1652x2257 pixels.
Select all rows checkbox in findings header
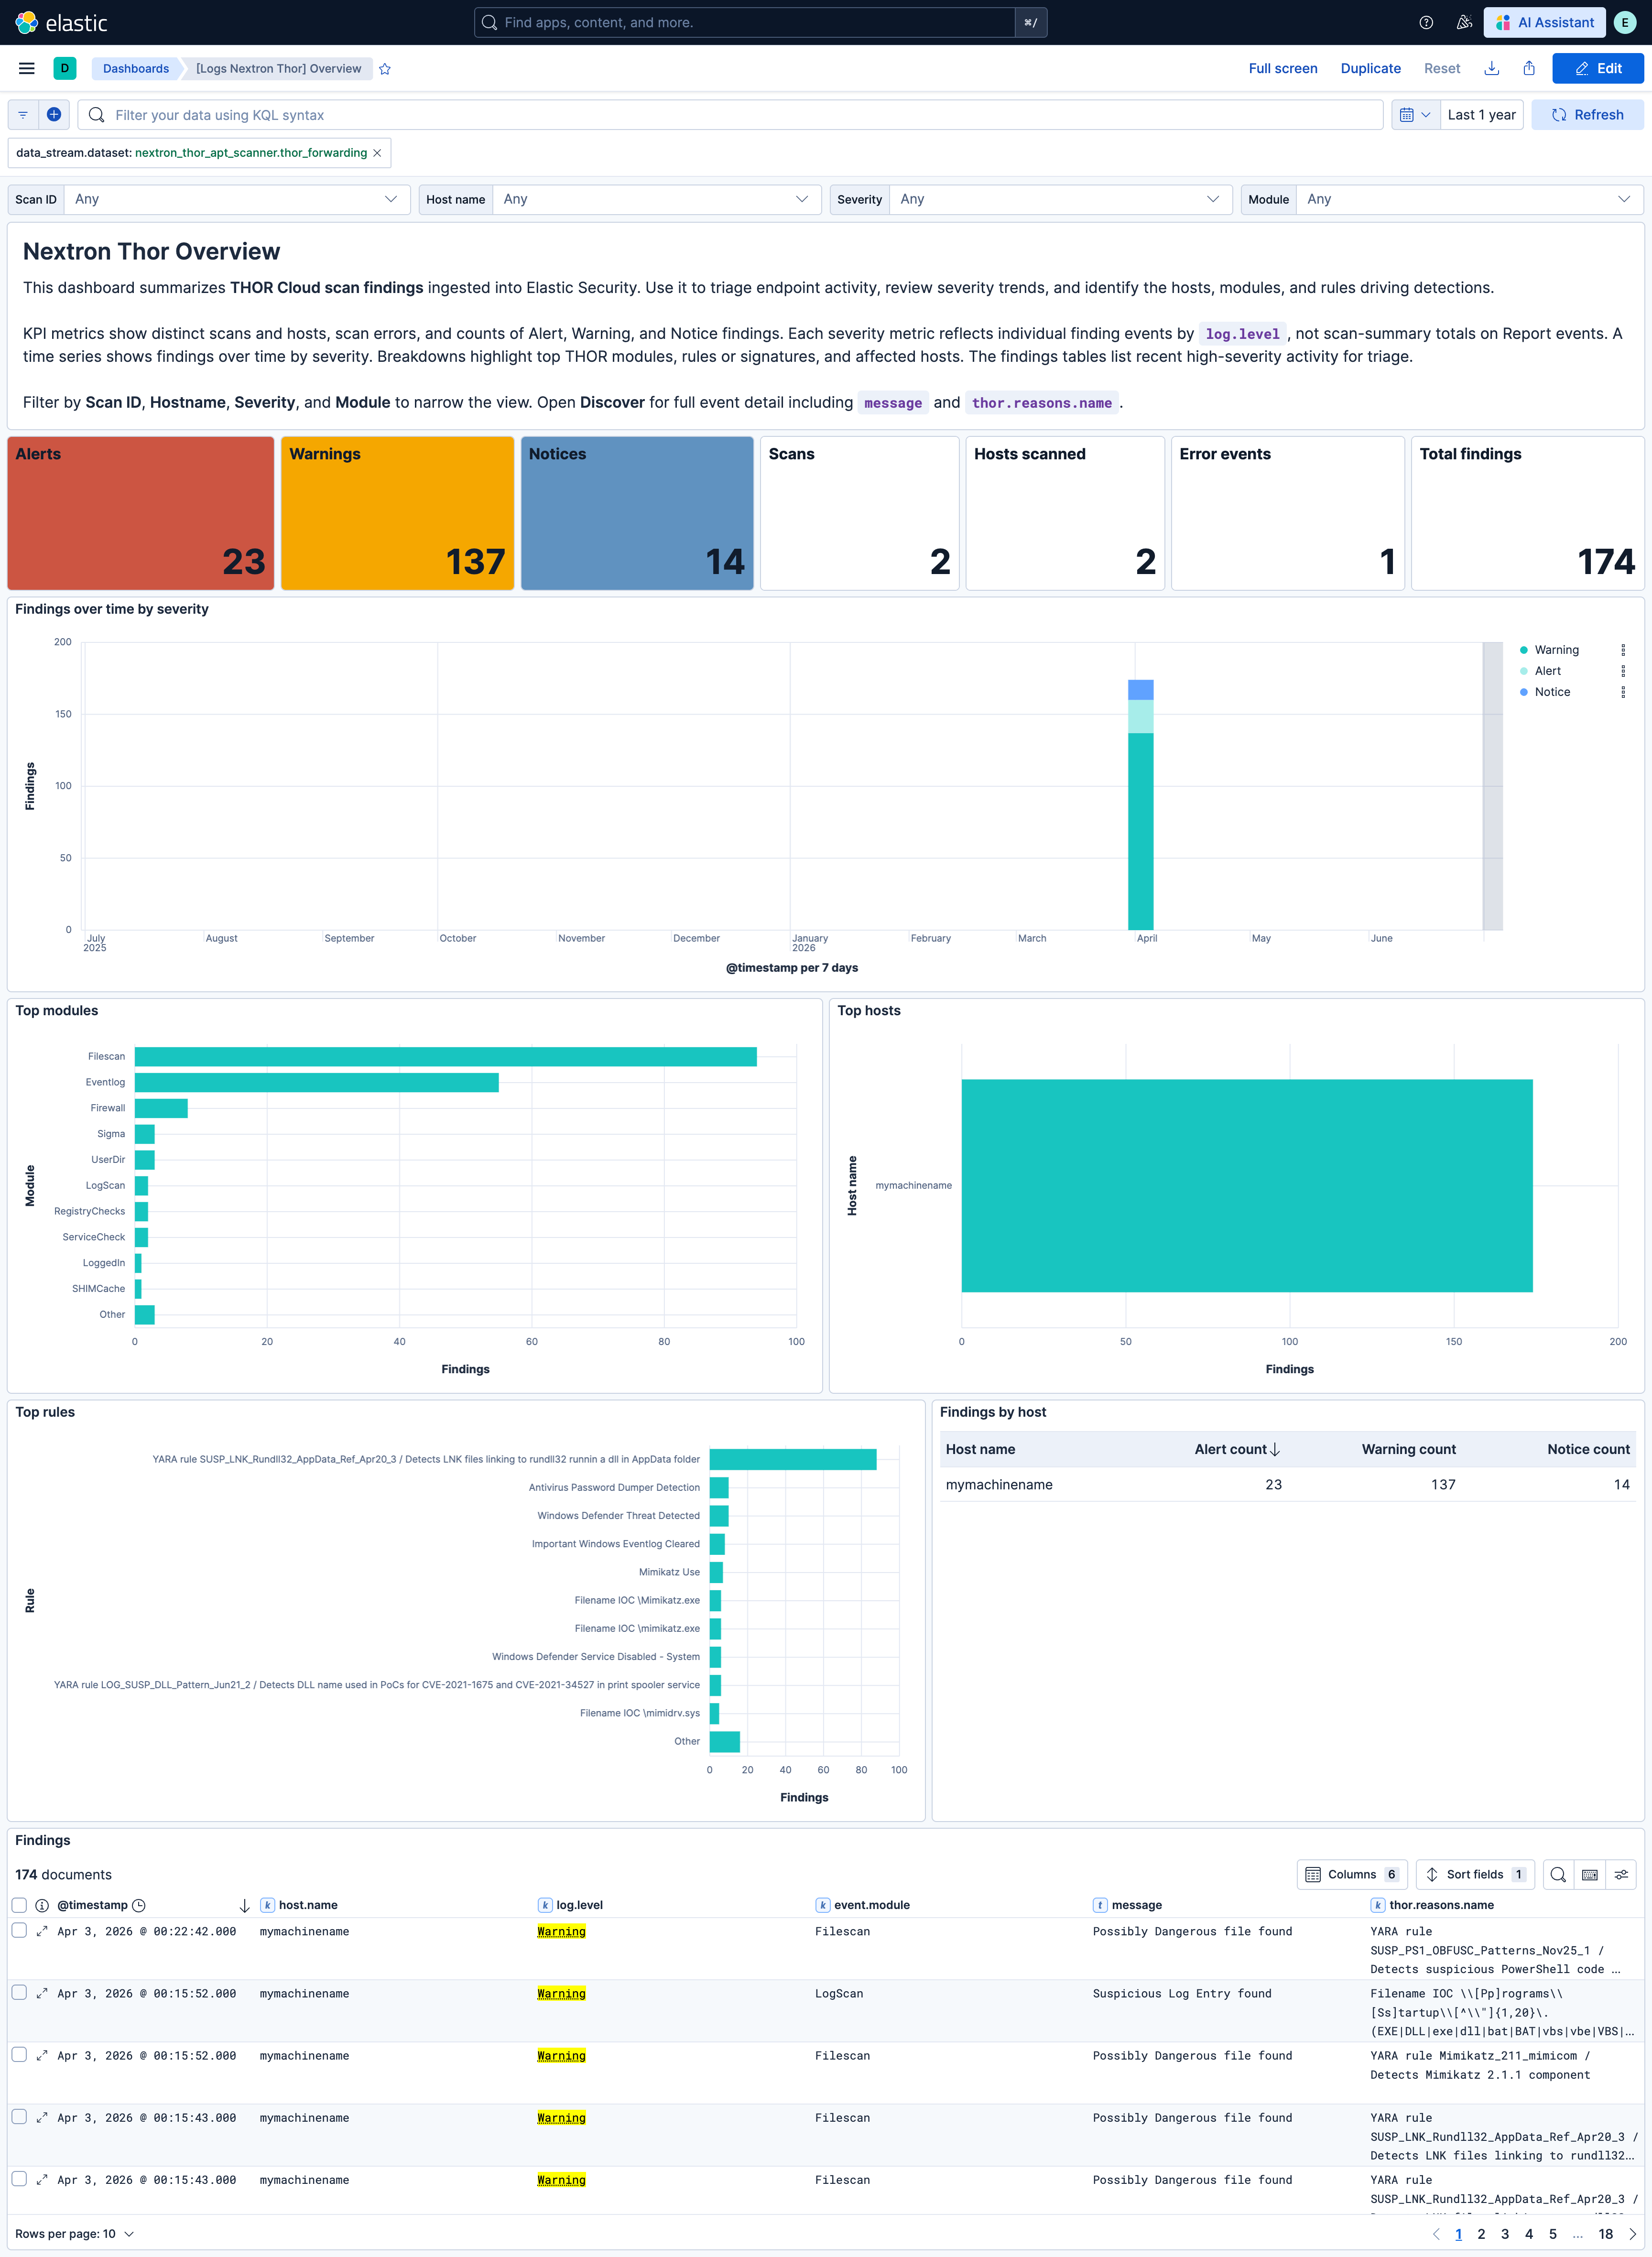(19, 1905)
